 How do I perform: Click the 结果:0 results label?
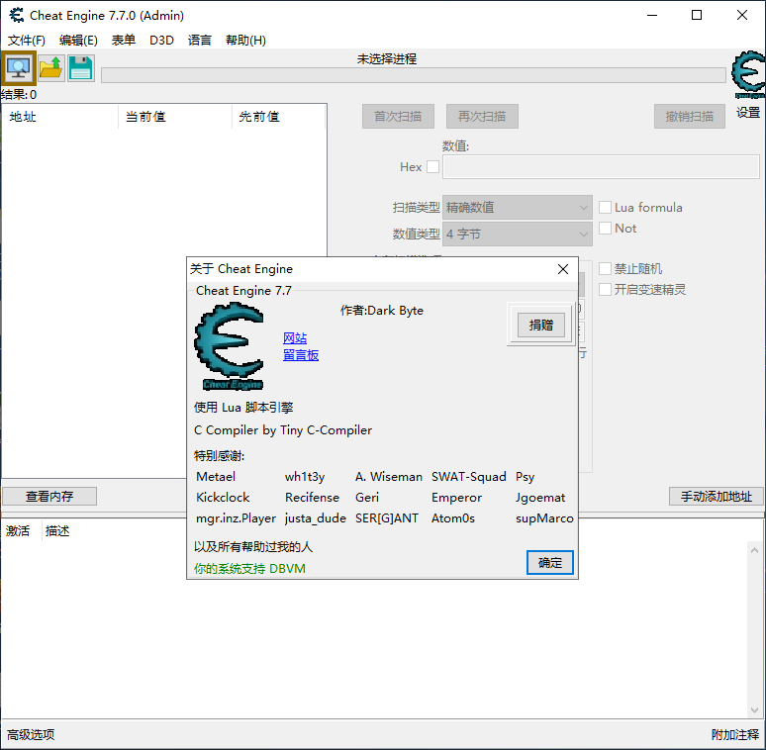[19, 94]
